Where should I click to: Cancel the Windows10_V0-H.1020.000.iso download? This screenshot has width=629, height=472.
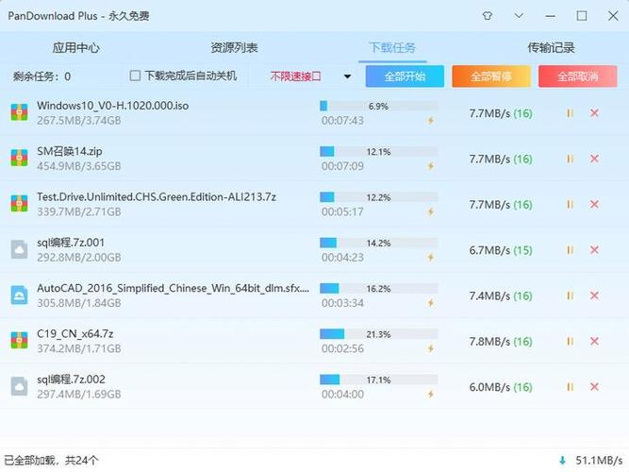594,113
